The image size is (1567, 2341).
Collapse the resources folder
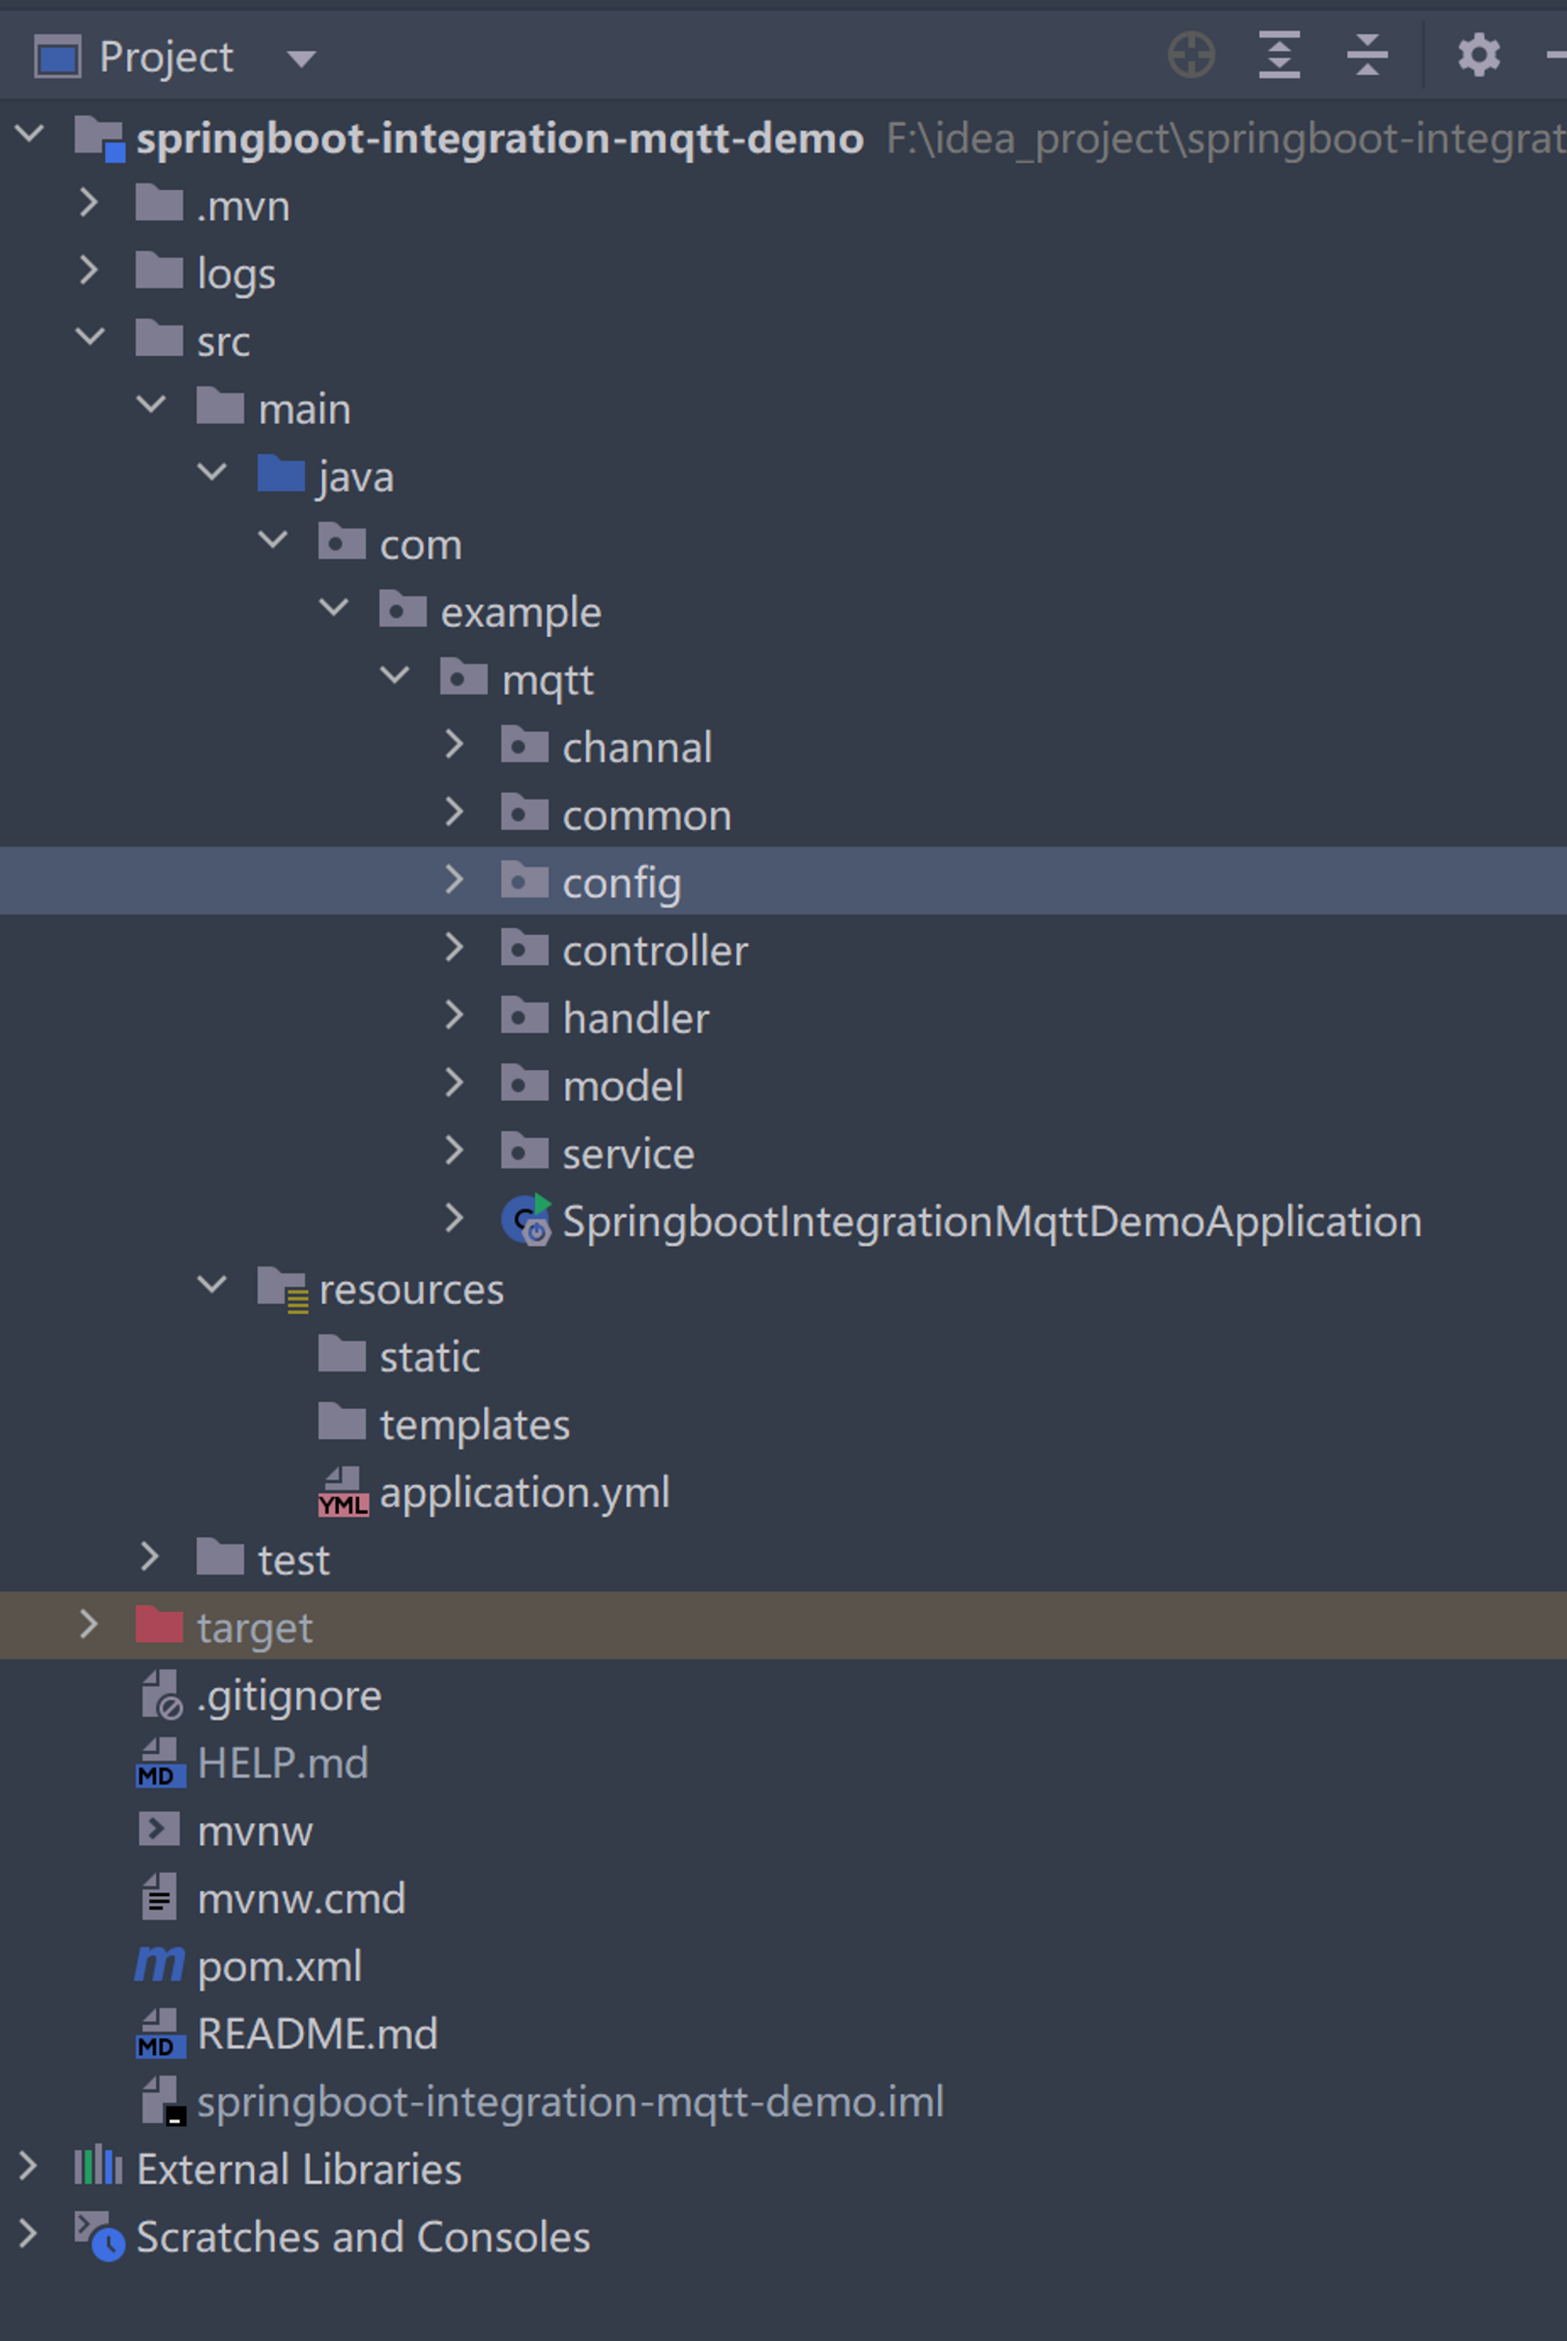(x=212, y=1285)
